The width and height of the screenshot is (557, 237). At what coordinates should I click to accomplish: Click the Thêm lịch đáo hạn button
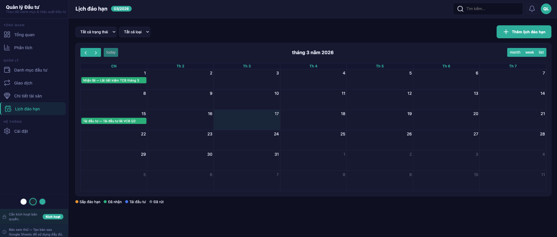tap(524, 32)
